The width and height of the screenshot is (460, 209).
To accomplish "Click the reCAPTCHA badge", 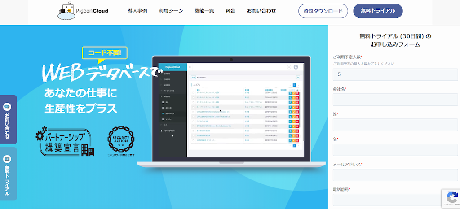I will [451, 198].
